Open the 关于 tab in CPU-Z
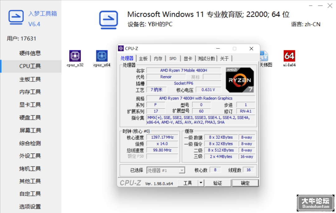336x213 pixels. (x=224, y=59)
